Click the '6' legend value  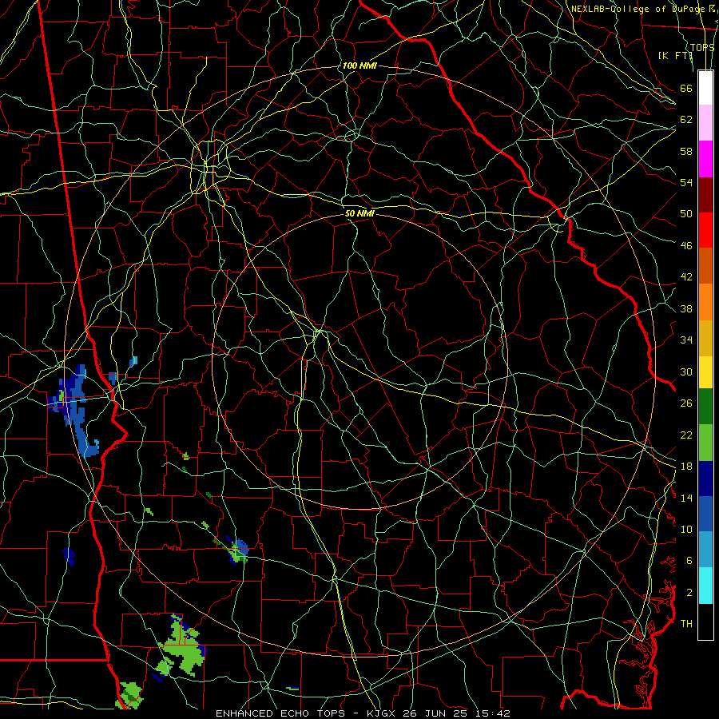[689, 561]
